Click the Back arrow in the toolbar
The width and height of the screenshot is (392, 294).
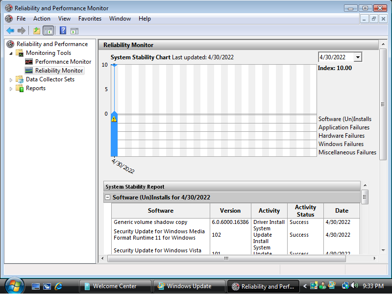click(10, 31)
